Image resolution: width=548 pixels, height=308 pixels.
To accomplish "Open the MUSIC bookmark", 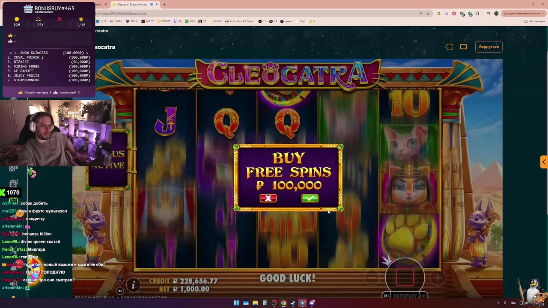I will point(216,21).
